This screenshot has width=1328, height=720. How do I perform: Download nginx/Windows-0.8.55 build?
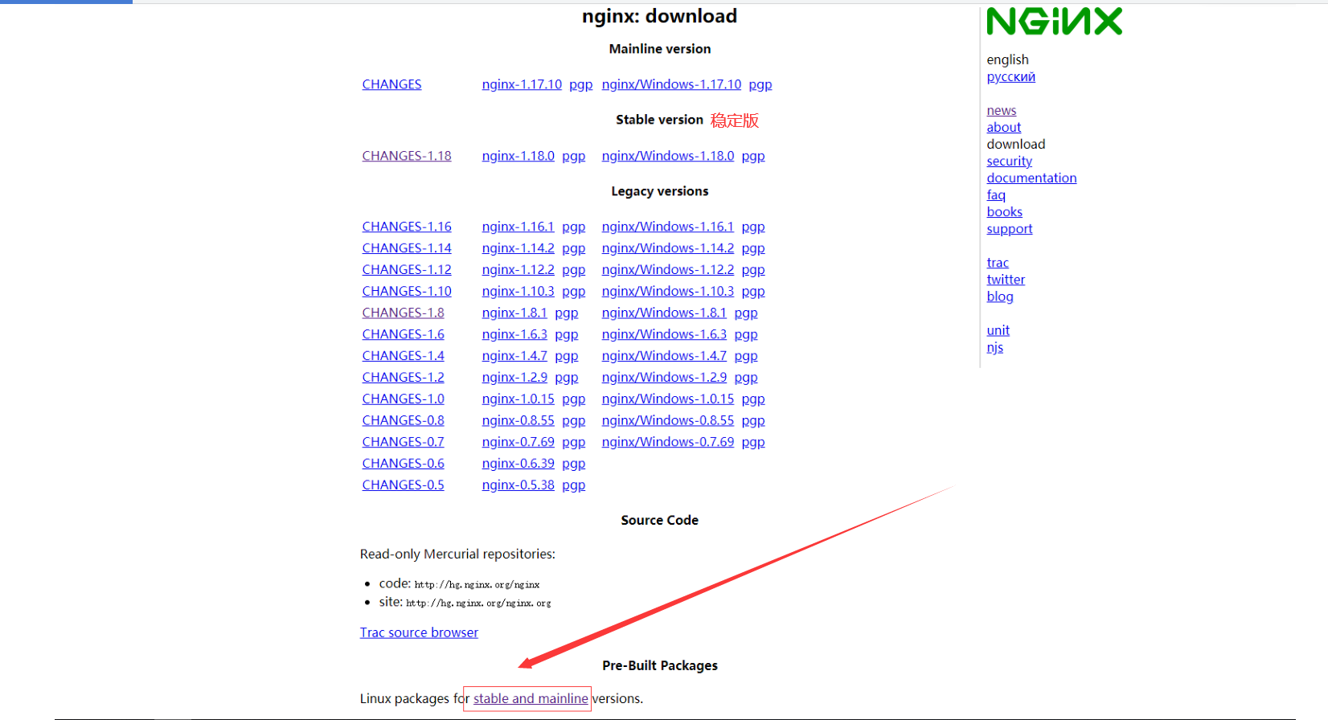pyautogui.click(x=668, y=421)
